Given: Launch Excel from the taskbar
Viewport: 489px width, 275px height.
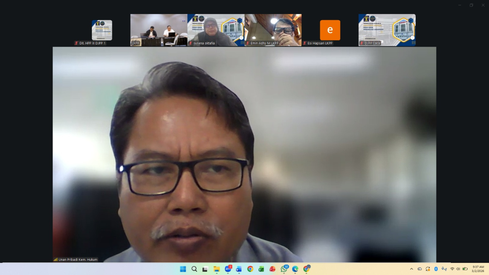Looking at the screenshot, I should (261, 269).
